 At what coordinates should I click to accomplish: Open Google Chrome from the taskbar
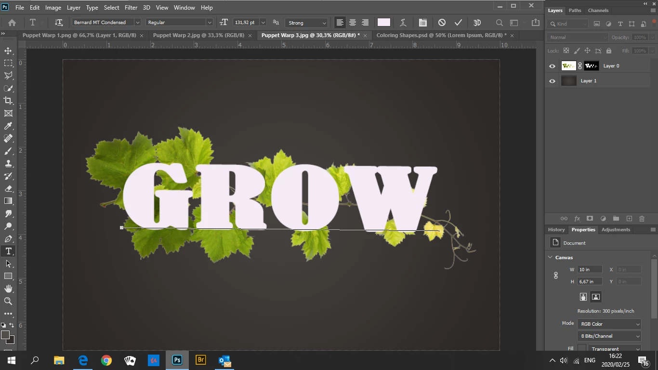(106, 360)
